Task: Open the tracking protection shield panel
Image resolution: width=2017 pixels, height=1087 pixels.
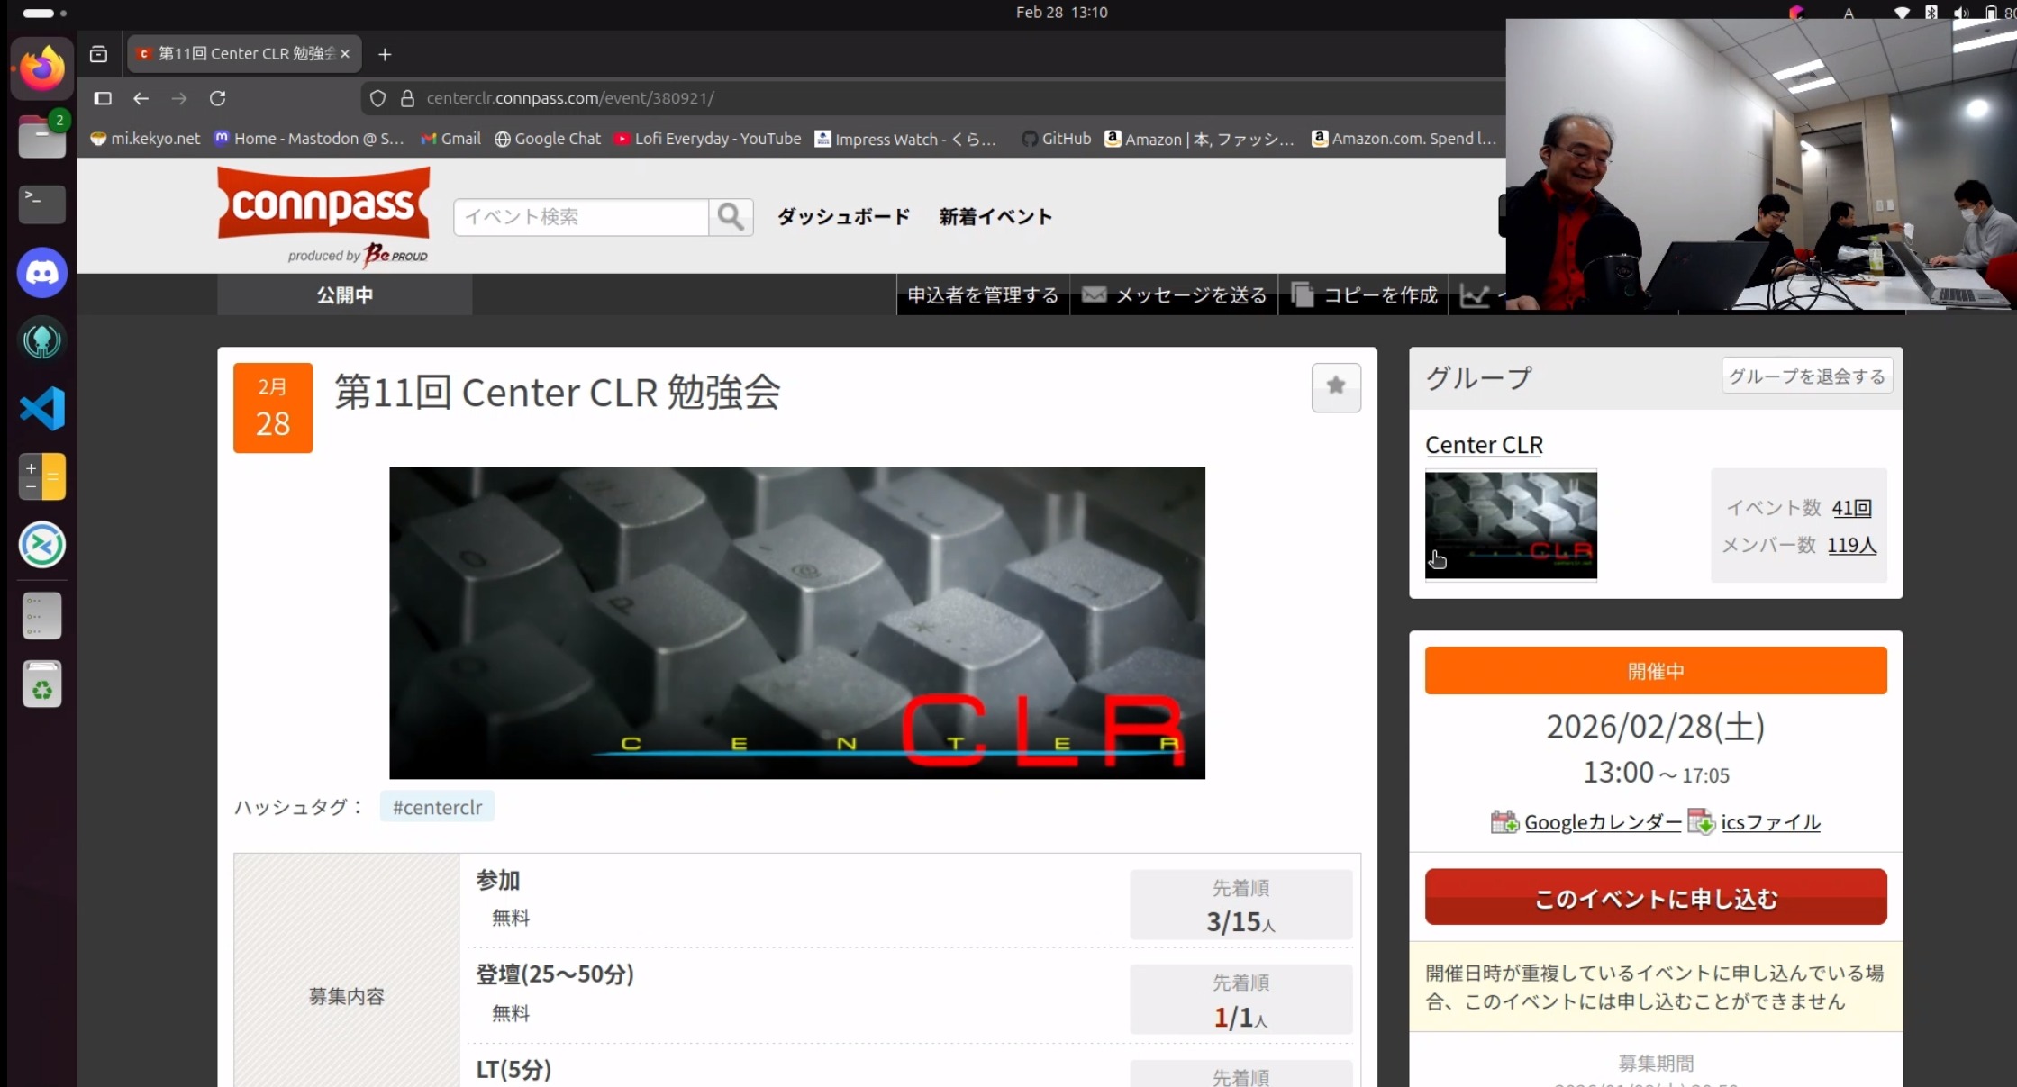Action: point(377,98)
